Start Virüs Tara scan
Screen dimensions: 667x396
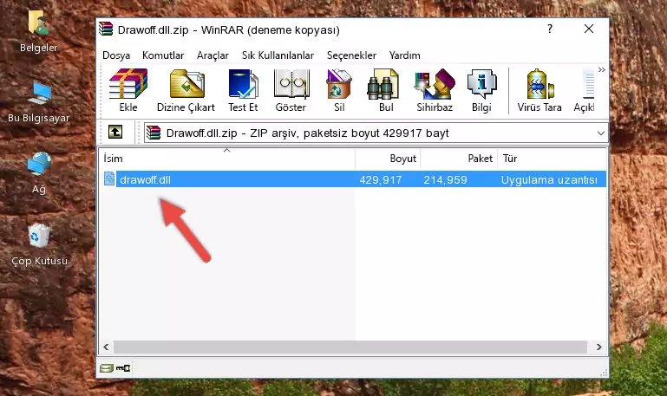tap(539, 90)
